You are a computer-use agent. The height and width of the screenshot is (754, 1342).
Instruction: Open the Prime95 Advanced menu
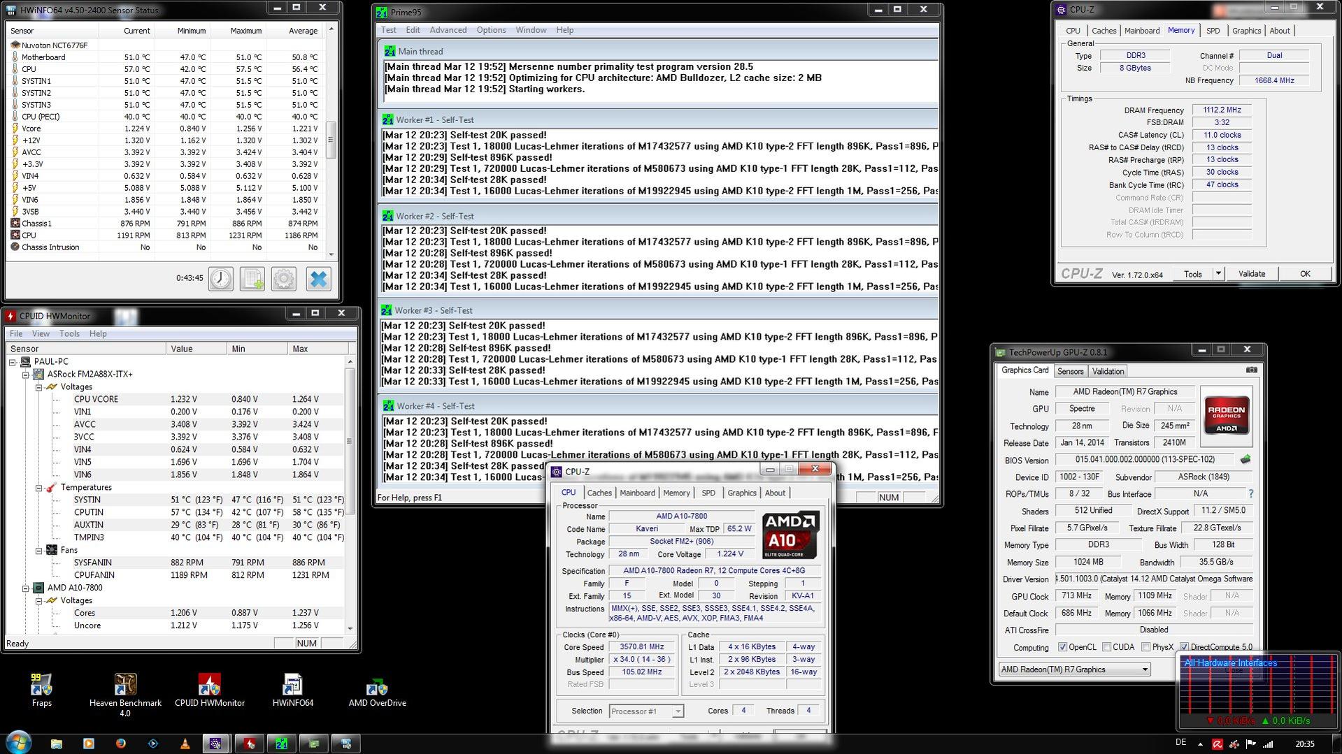tap(448, 30)
